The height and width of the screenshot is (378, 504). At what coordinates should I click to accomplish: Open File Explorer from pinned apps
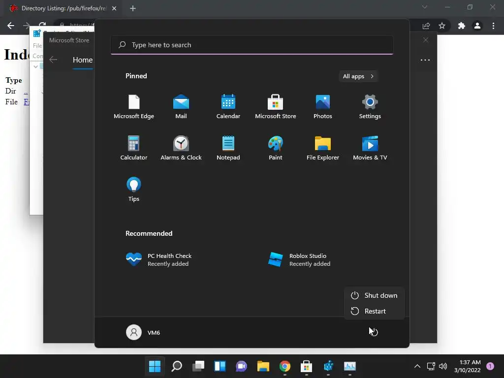[323, 148]
